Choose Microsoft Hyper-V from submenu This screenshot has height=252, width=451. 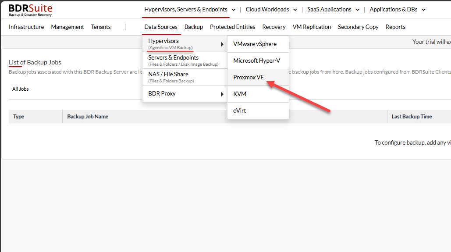tap(258, 60)
